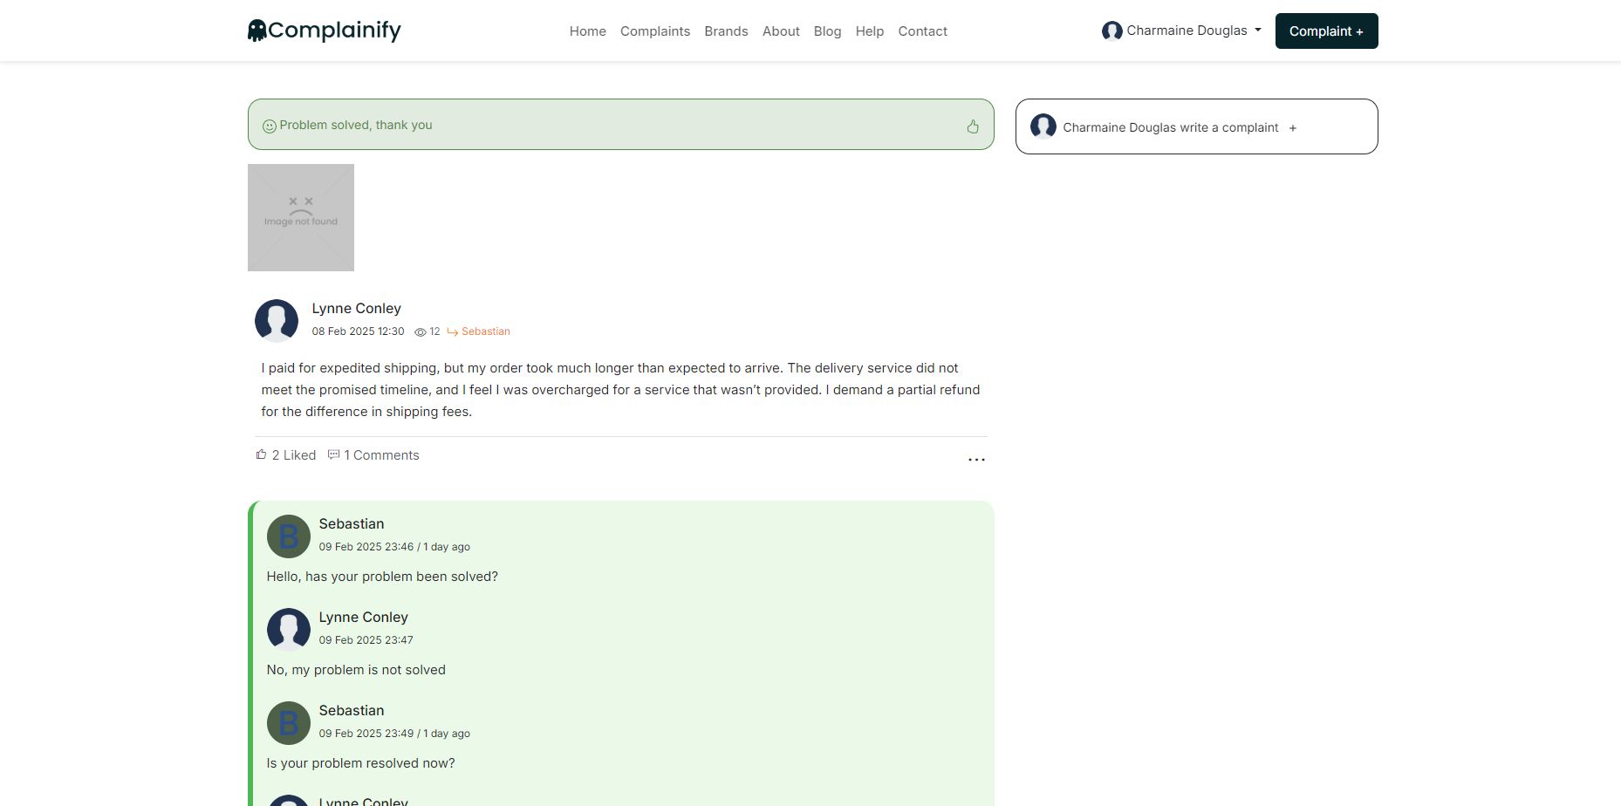Image resolution: width=1621 pixels, height=806 pixels.
Task: Click the smiley icon in solved banner
Action: click(270, 126)
